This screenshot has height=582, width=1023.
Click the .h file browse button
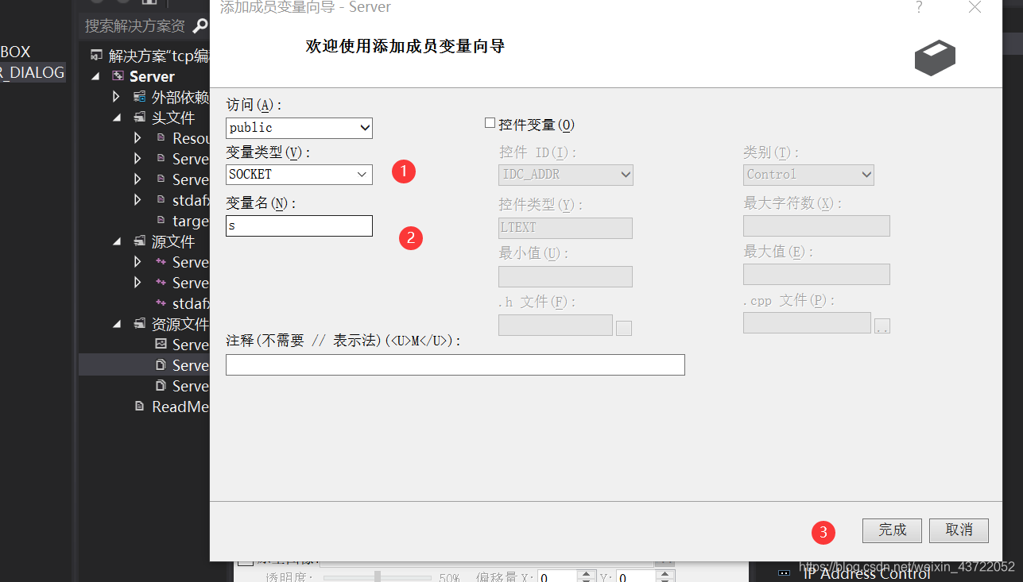pos(624,327)
